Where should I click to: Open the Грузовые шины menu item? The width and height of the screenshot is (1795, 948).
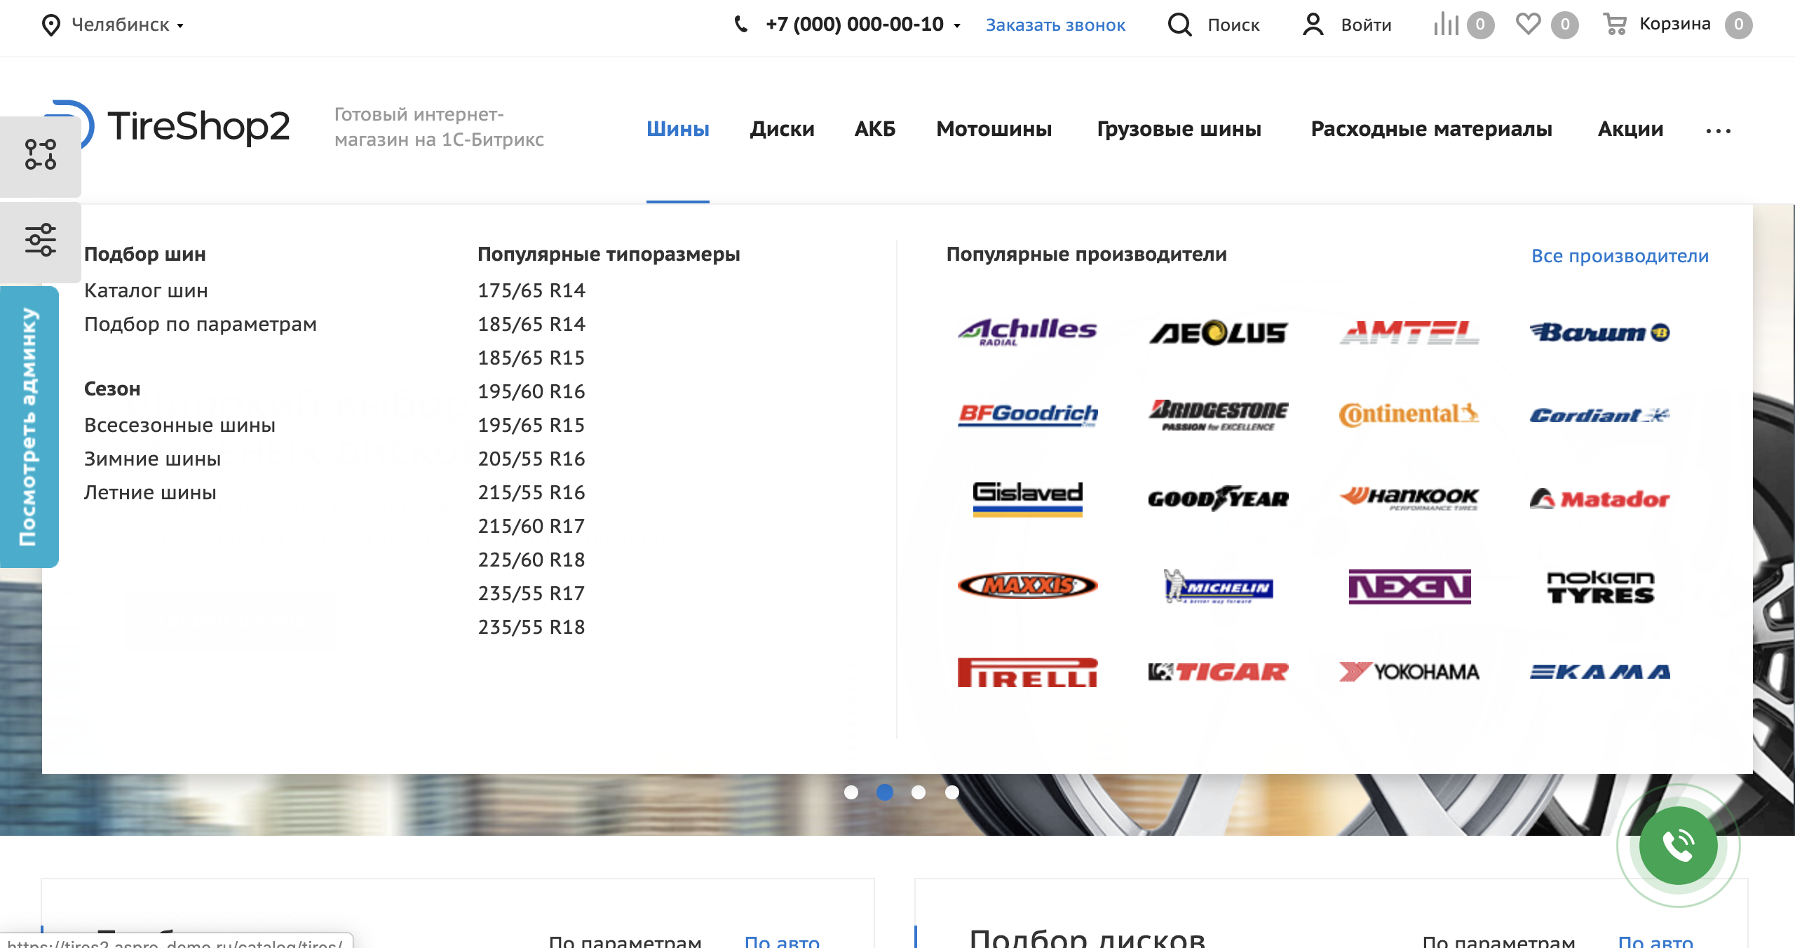click(x=1179, y=129)
